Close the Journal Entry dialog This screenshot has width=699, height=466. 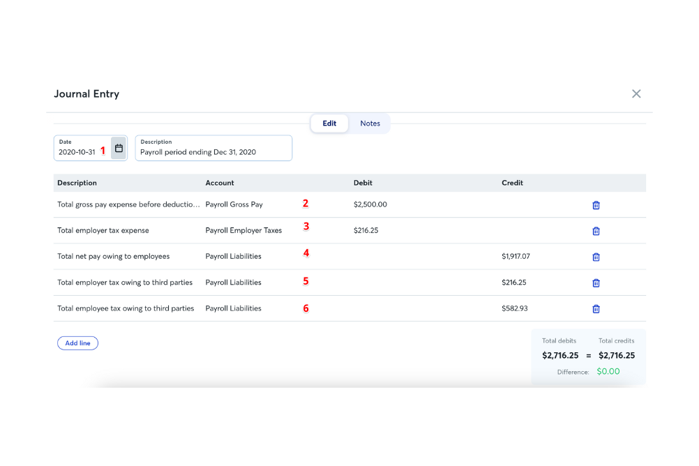pyautogui.click(x=636, y=93)
